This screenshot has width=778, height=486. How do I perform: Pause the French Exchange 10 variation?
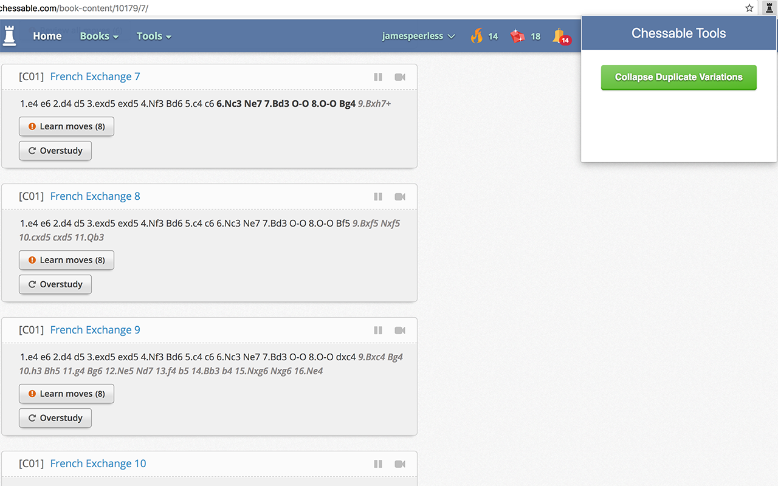pyautogui.click(x=378, y=464)
